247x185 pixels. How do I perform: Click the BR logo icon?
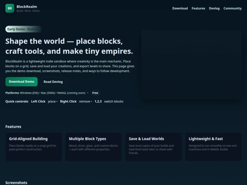coord(10,8)
